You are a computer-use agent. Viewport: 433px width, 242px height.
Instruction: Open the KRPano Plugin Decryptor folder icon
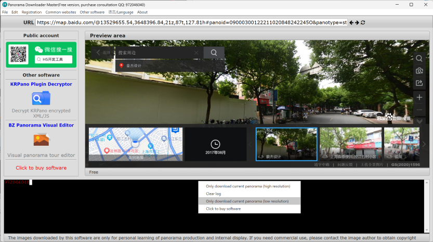[x=41, y=98]
